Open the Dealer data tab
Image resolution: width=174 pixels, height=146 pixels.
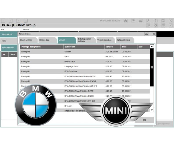coord(45,40)
